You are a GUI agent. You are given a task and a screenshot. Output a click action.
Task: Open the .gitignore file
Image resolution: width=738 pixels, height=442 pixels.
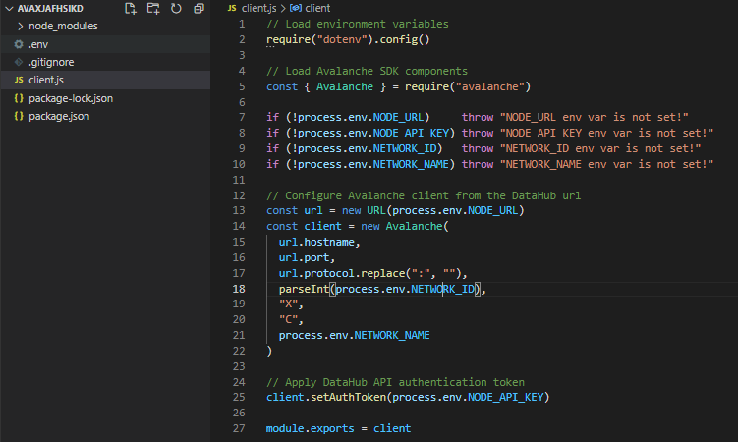click(x=105, y=62)
